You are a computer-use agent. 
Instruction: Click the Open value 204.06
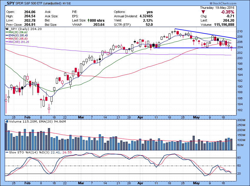[30, 12]
